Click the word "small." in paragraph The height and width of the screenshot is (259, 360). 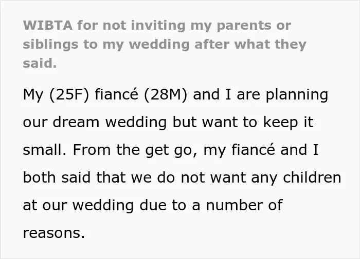point(45,150)
